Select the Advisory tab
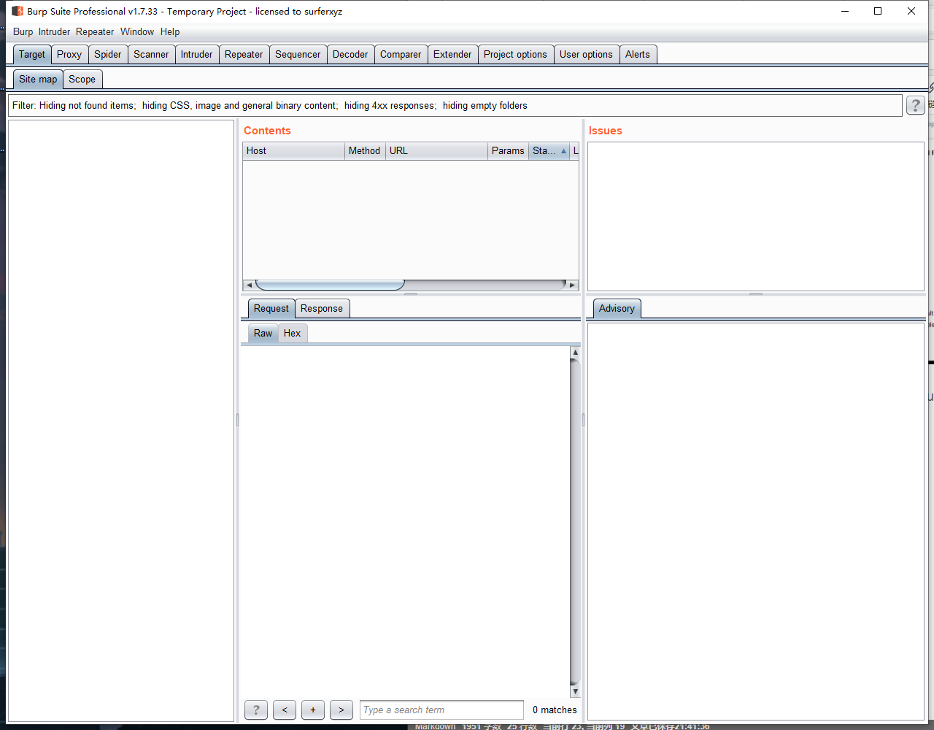The image size is (934, 730). point(617,309)
